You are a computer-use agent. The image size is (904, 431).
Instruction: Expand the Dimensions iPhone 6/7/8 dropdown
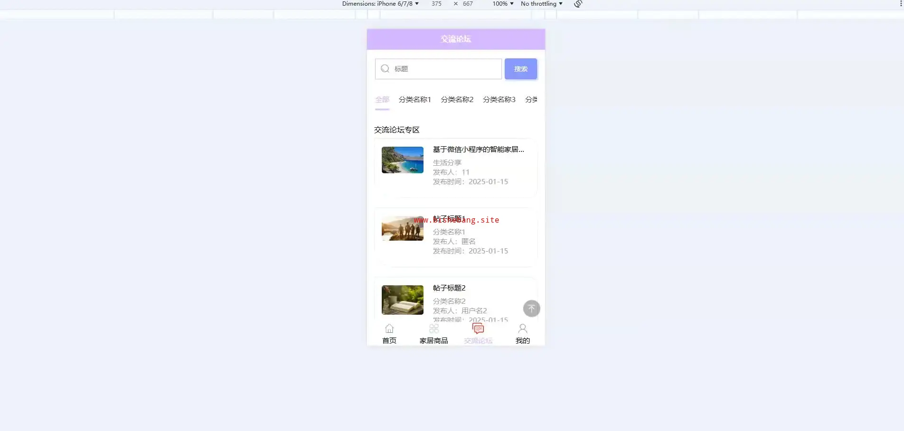380,4
